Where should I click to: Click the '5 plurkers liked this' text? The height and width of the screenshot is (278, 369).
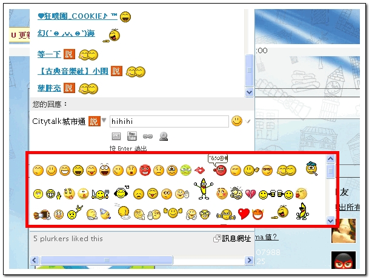68,239
